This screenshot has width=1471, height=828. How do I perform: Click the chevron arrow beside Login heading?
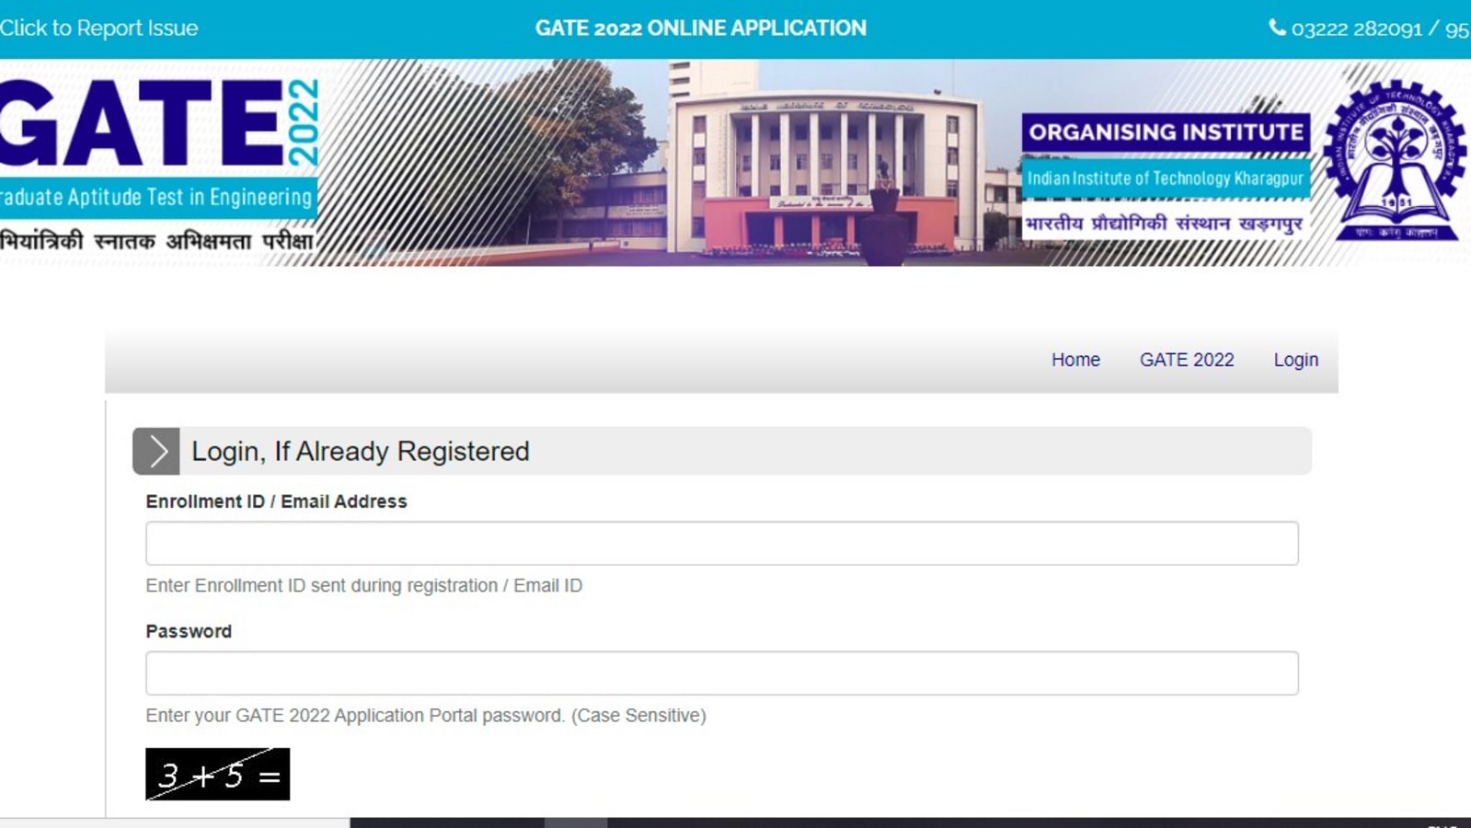[156, 451]
